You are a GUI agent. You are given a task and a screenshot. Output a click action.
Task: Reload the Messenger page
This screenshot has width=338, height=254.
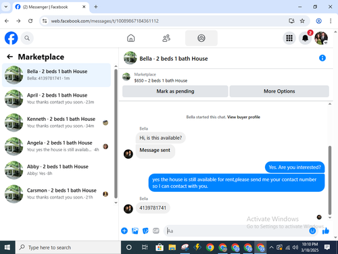pos(30,21)
